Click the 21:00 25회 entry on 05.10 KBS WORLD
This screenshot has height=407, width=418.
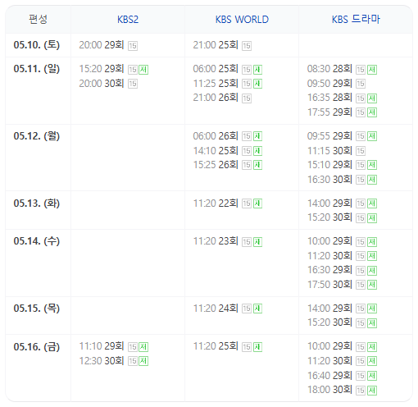(216, 45)
